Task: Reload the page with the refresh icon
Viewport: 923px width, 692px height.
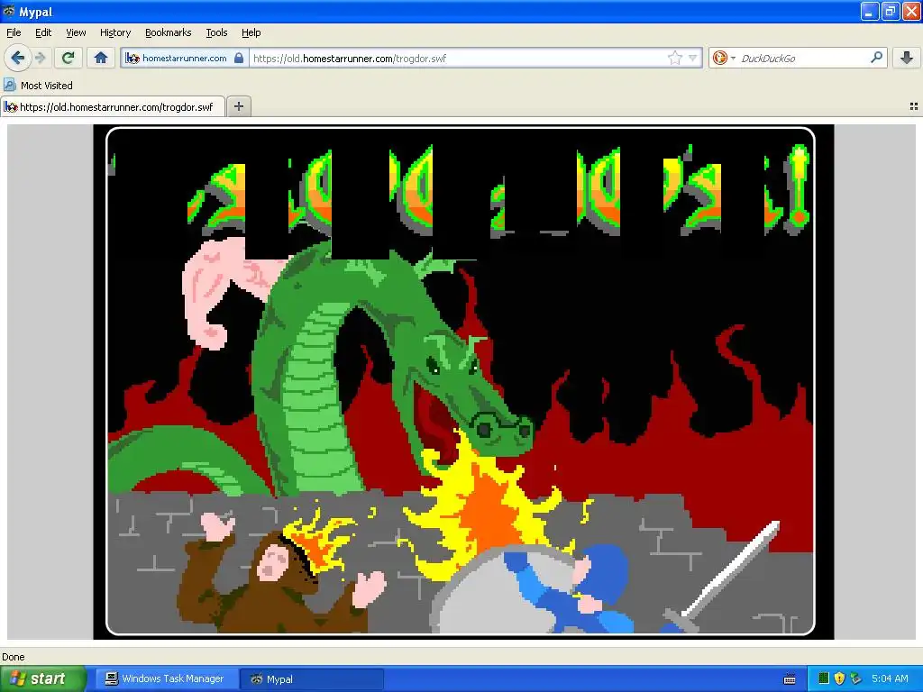Action: (x=69, y=58)
